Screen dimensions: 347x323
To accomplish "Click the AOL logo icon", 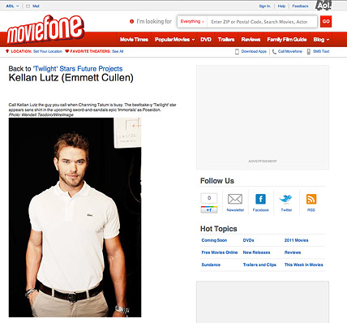I will point(323,6).
